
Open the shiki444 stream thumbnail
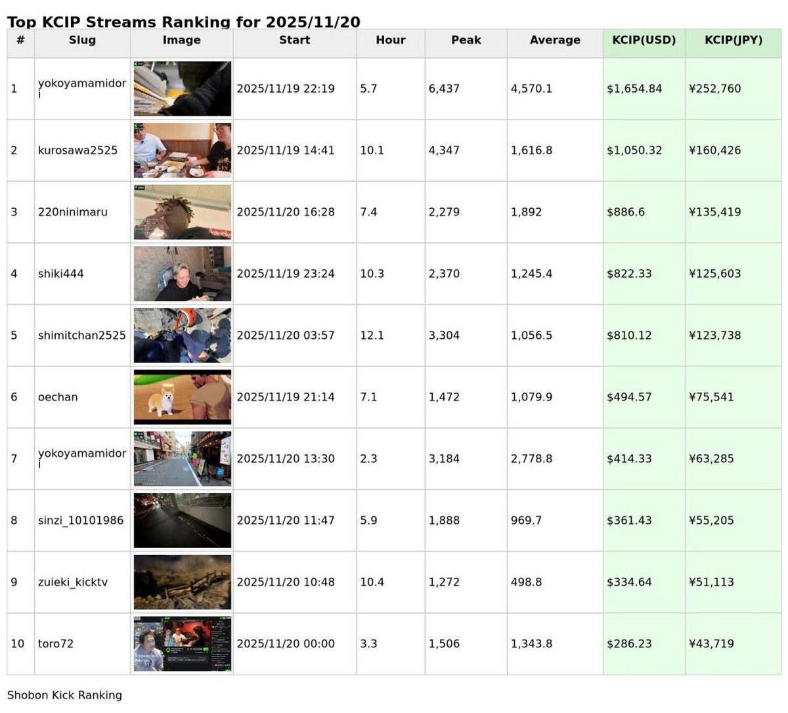coord(183,274)
